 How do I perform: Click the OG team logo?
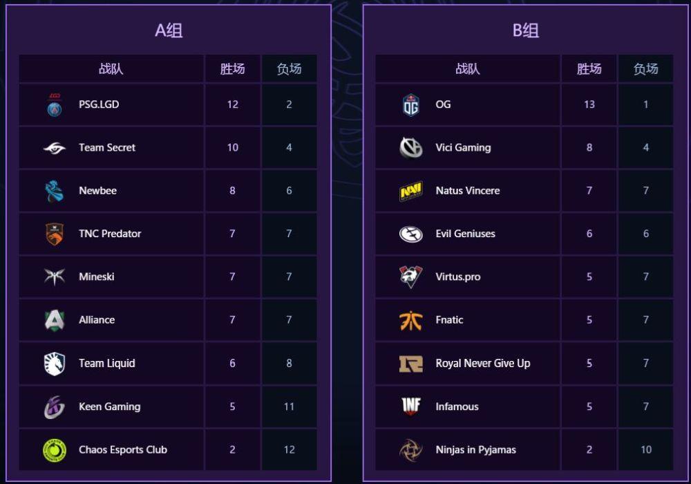[x=411, y=105]
